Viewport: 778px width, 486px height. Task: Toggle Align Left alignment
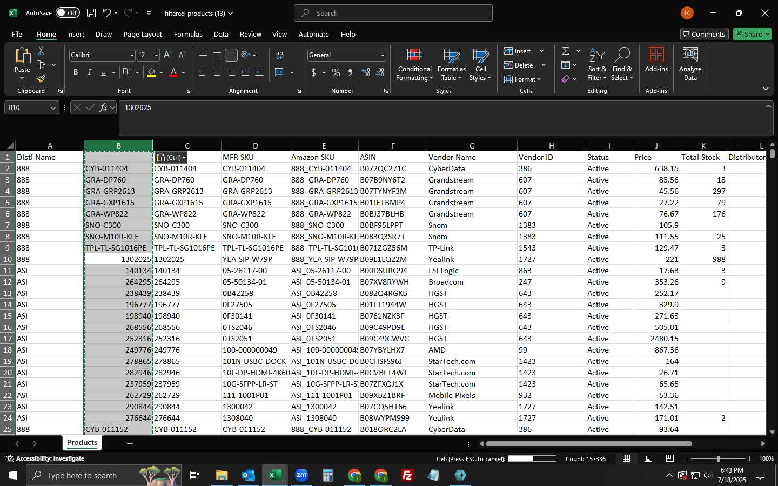pyautogui.click(x=203, y=72)
